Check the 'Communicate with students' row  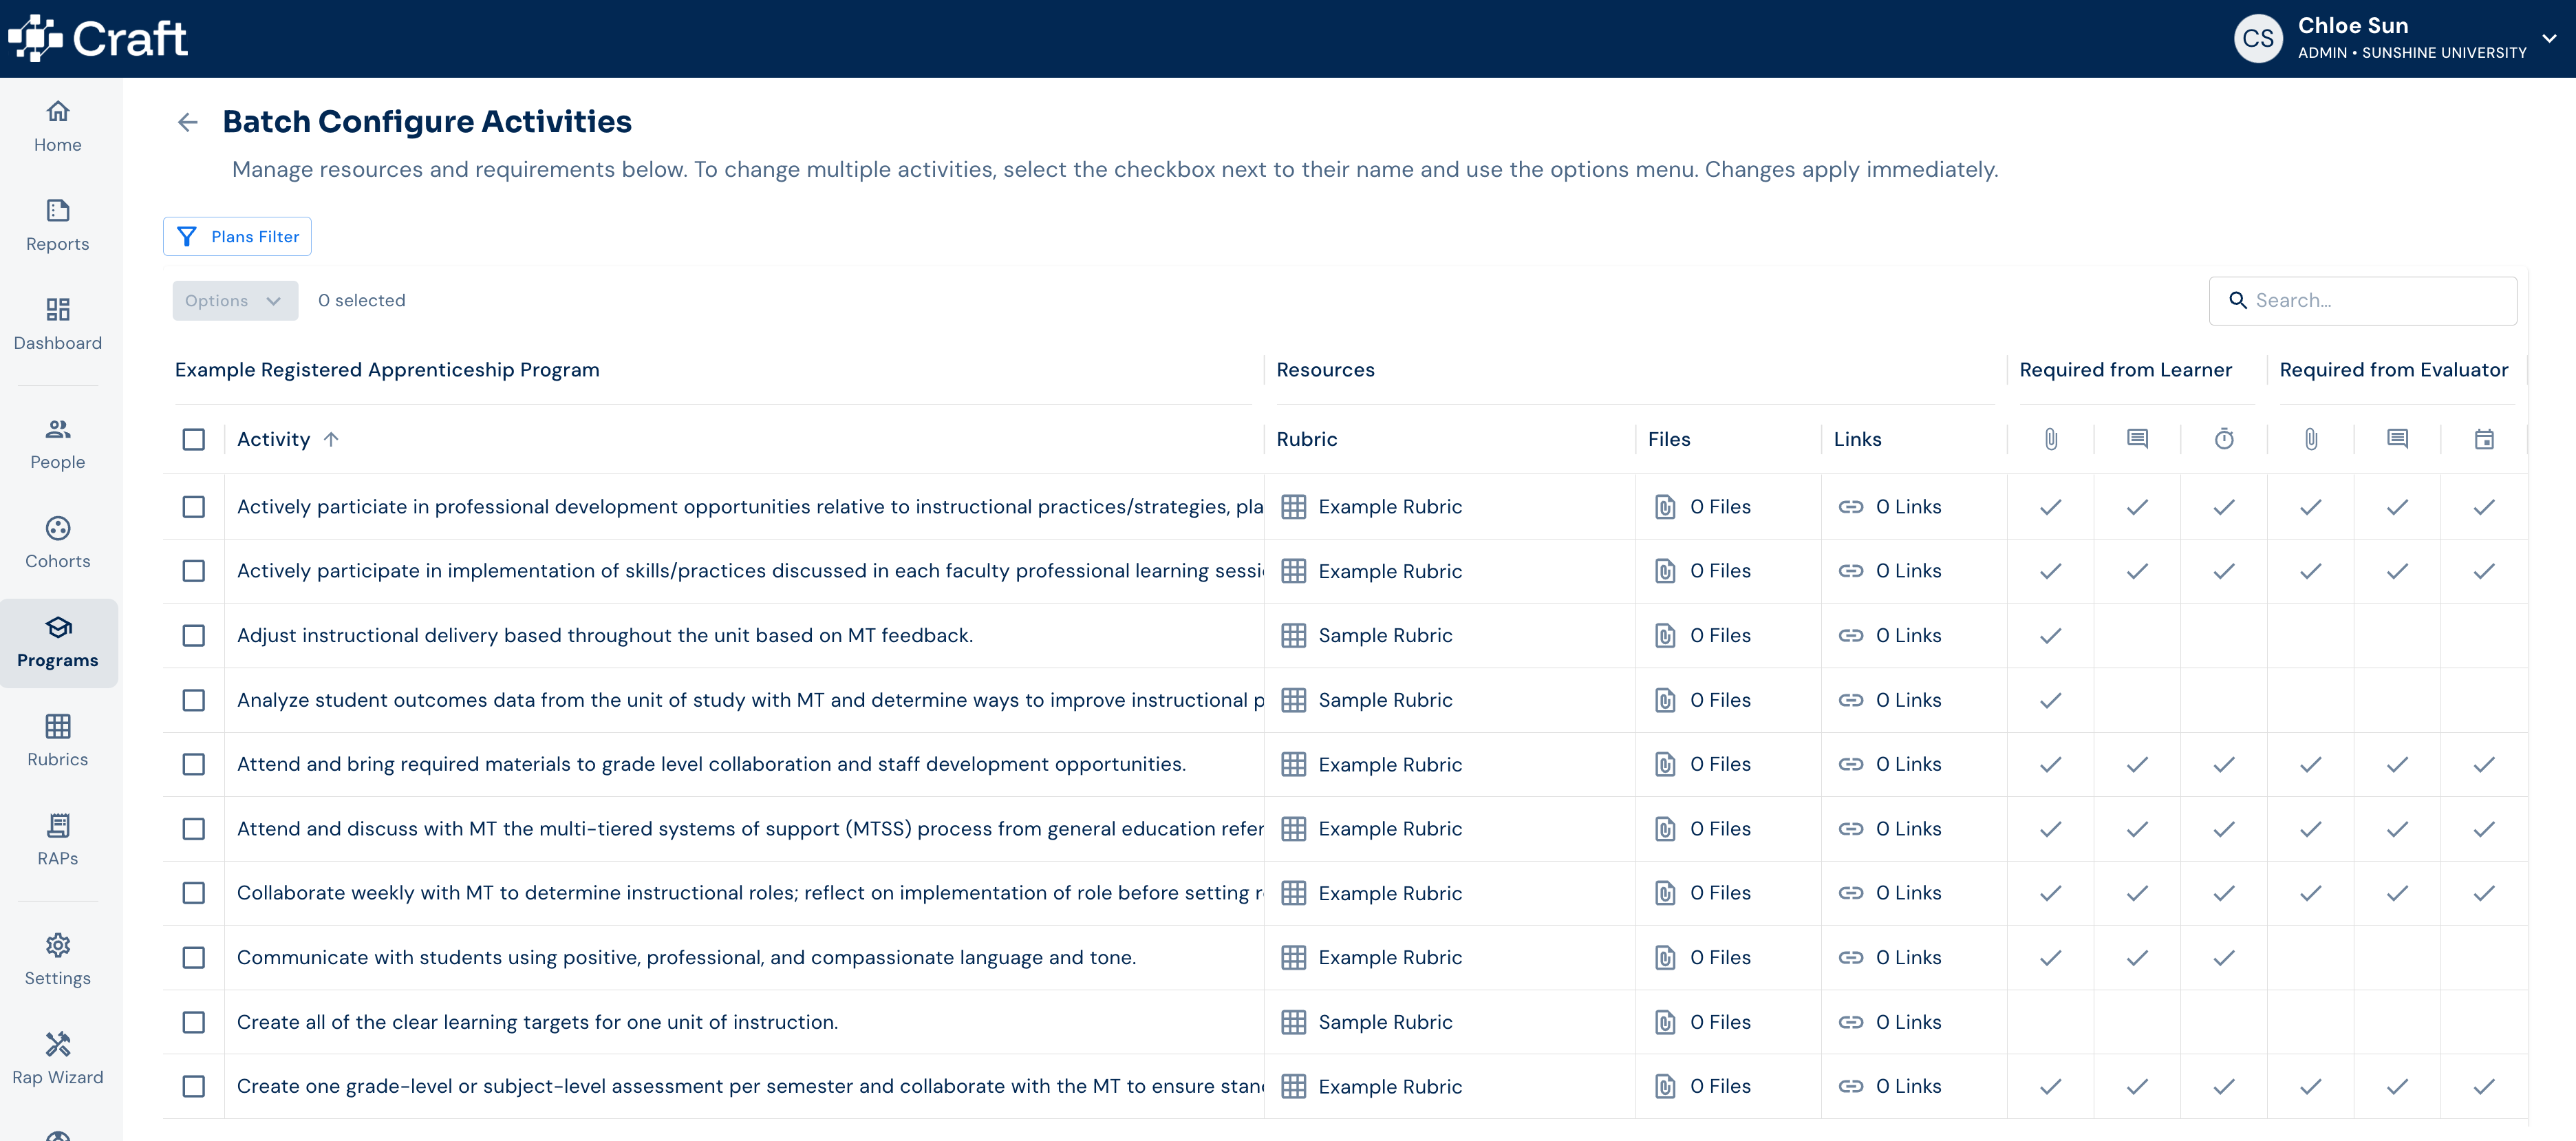[x=194, y=958]
